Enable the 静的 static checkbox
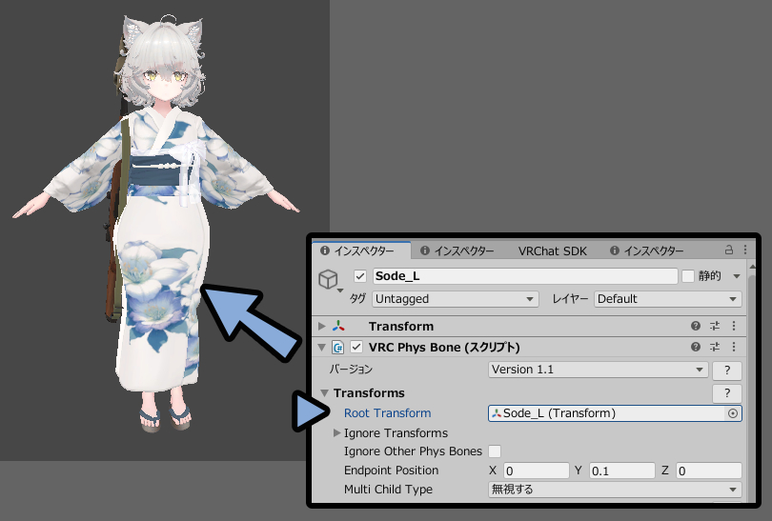The width and height of the screenshot is (772, 521). [x=688, y=276]
